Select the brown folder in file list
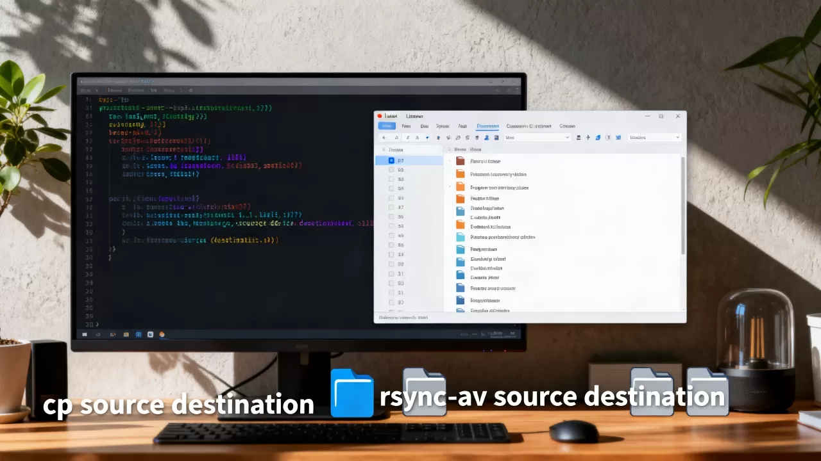This screenshot has height=461, width=821. (461, 161)
